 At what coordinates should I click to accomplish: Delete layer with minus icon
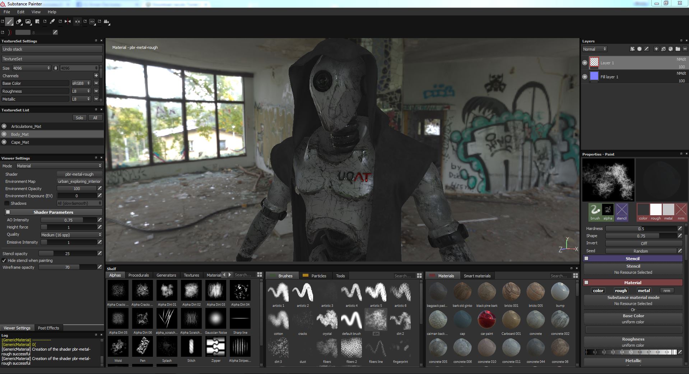click(x=685, y=49)
